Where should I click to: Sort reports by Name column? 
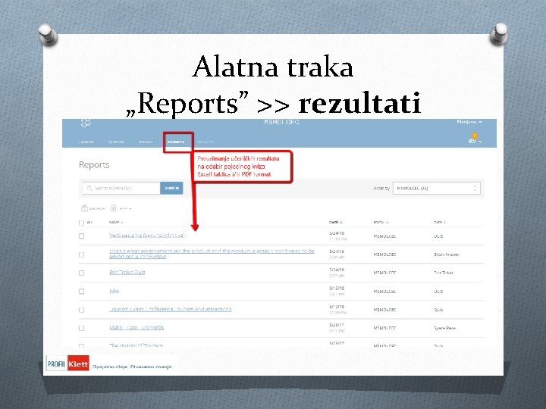coord(116,222)
